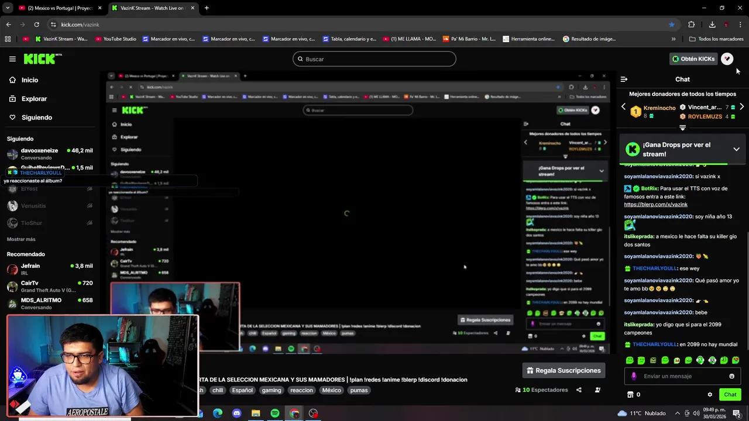Show next top donors with right chevron

point(741,107)
